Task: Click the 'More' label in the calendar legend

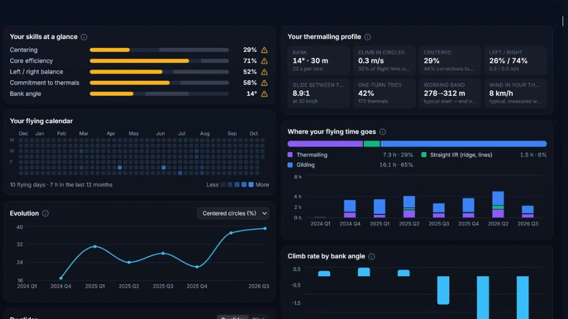Action: pyautogui.click(x=262, y=185)
